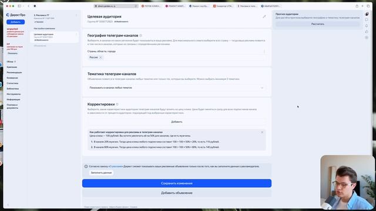The height and width of the screenshot is (211, 376).
Task: Open the notifications bell in right sidebar
Action: (x=367, y=26)
